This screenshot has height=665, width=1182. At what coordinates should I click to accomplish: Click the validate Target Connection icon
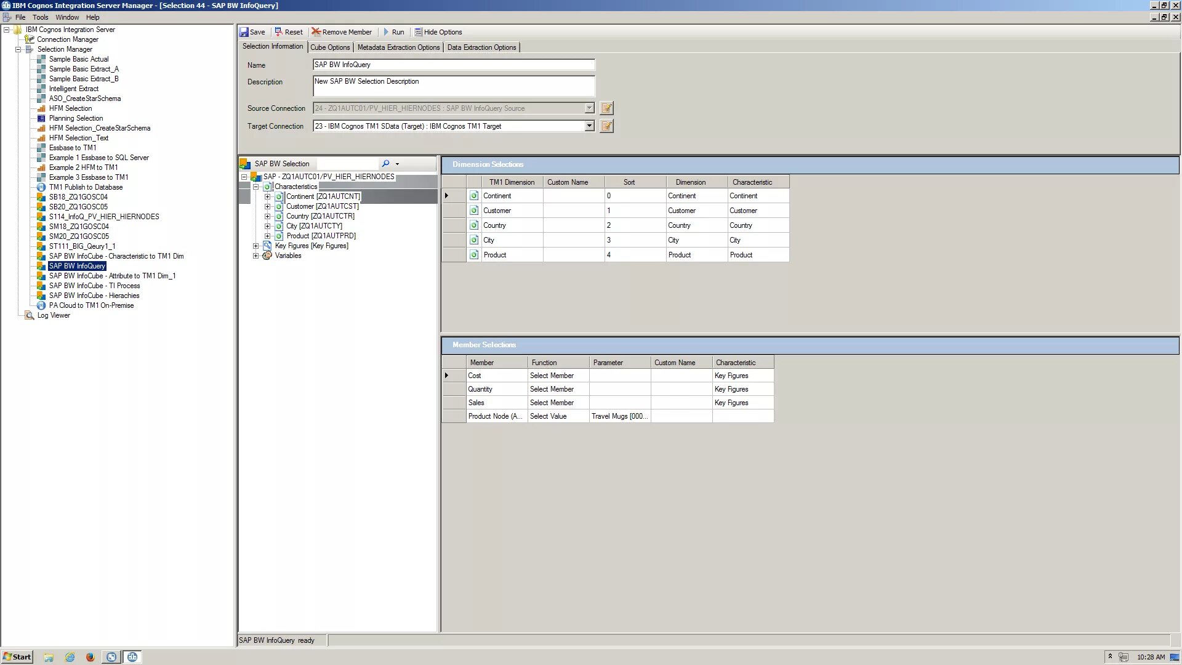pos(606,126)
